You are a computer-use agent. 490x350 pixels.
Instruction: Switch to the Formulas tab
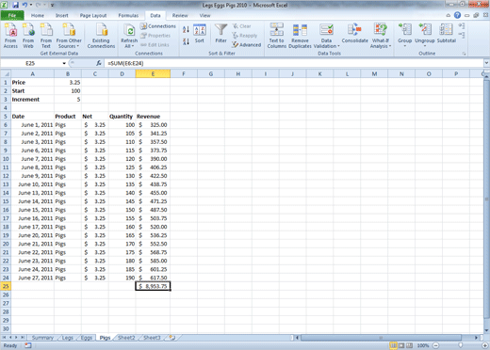coord(128,15)
